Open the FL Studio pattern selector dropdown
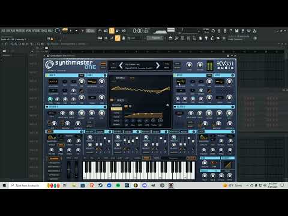Viewport: 288px width, 216px height. (x=155, y=38)
